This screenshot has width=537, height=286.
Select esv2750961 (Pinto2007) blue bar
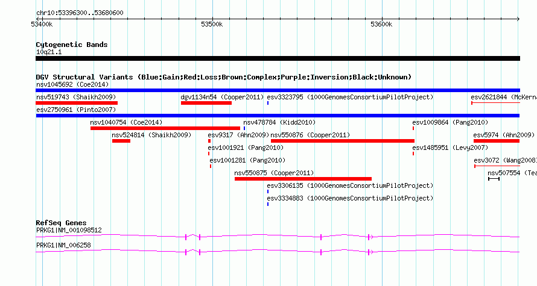(278, 116)
